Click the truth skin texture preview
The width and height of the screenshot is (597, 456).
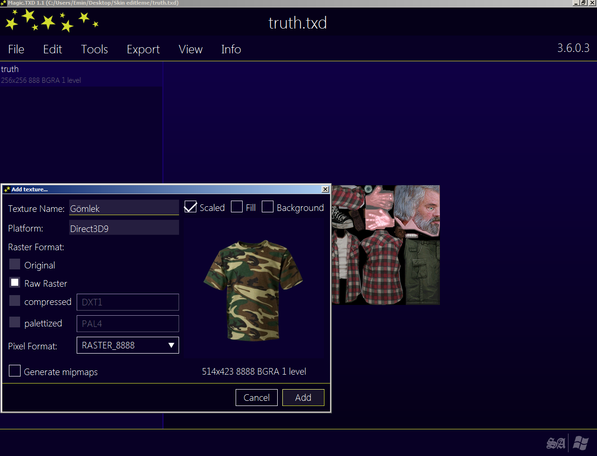click(x=386, y=245)
